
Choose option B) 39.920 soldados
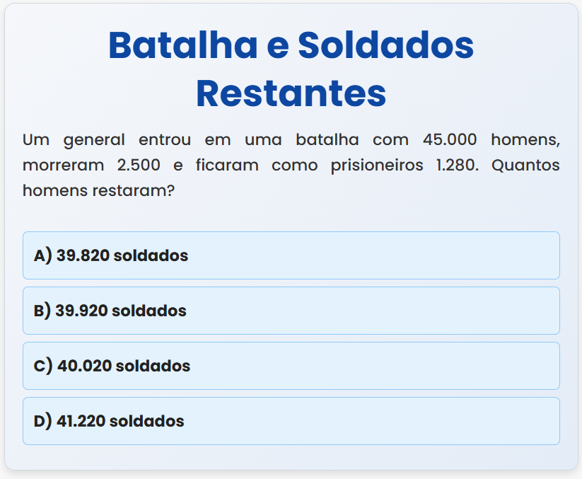(291, 311)
